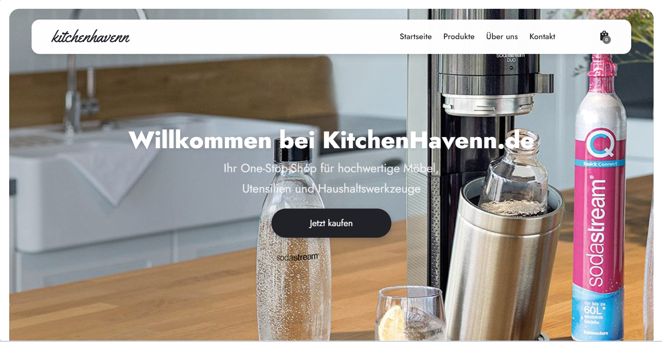The height and width of the screenshot is (342, 662).
Task: Click the One-Stop-Shop subtitle text
Action: (331, 178)
